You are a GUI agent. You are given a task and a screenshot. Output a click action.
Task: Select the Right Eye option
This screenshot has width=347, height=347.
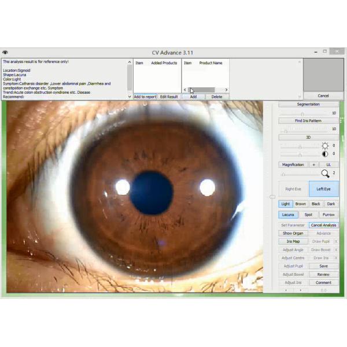tap(293, 189)
